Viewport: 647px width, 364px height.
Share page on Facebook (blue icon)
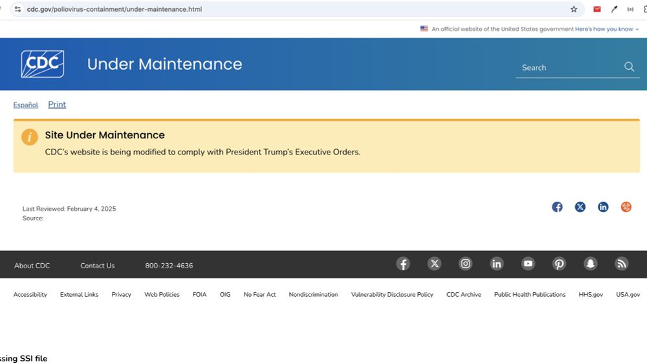pyautogui.click(x=557, y=207)
